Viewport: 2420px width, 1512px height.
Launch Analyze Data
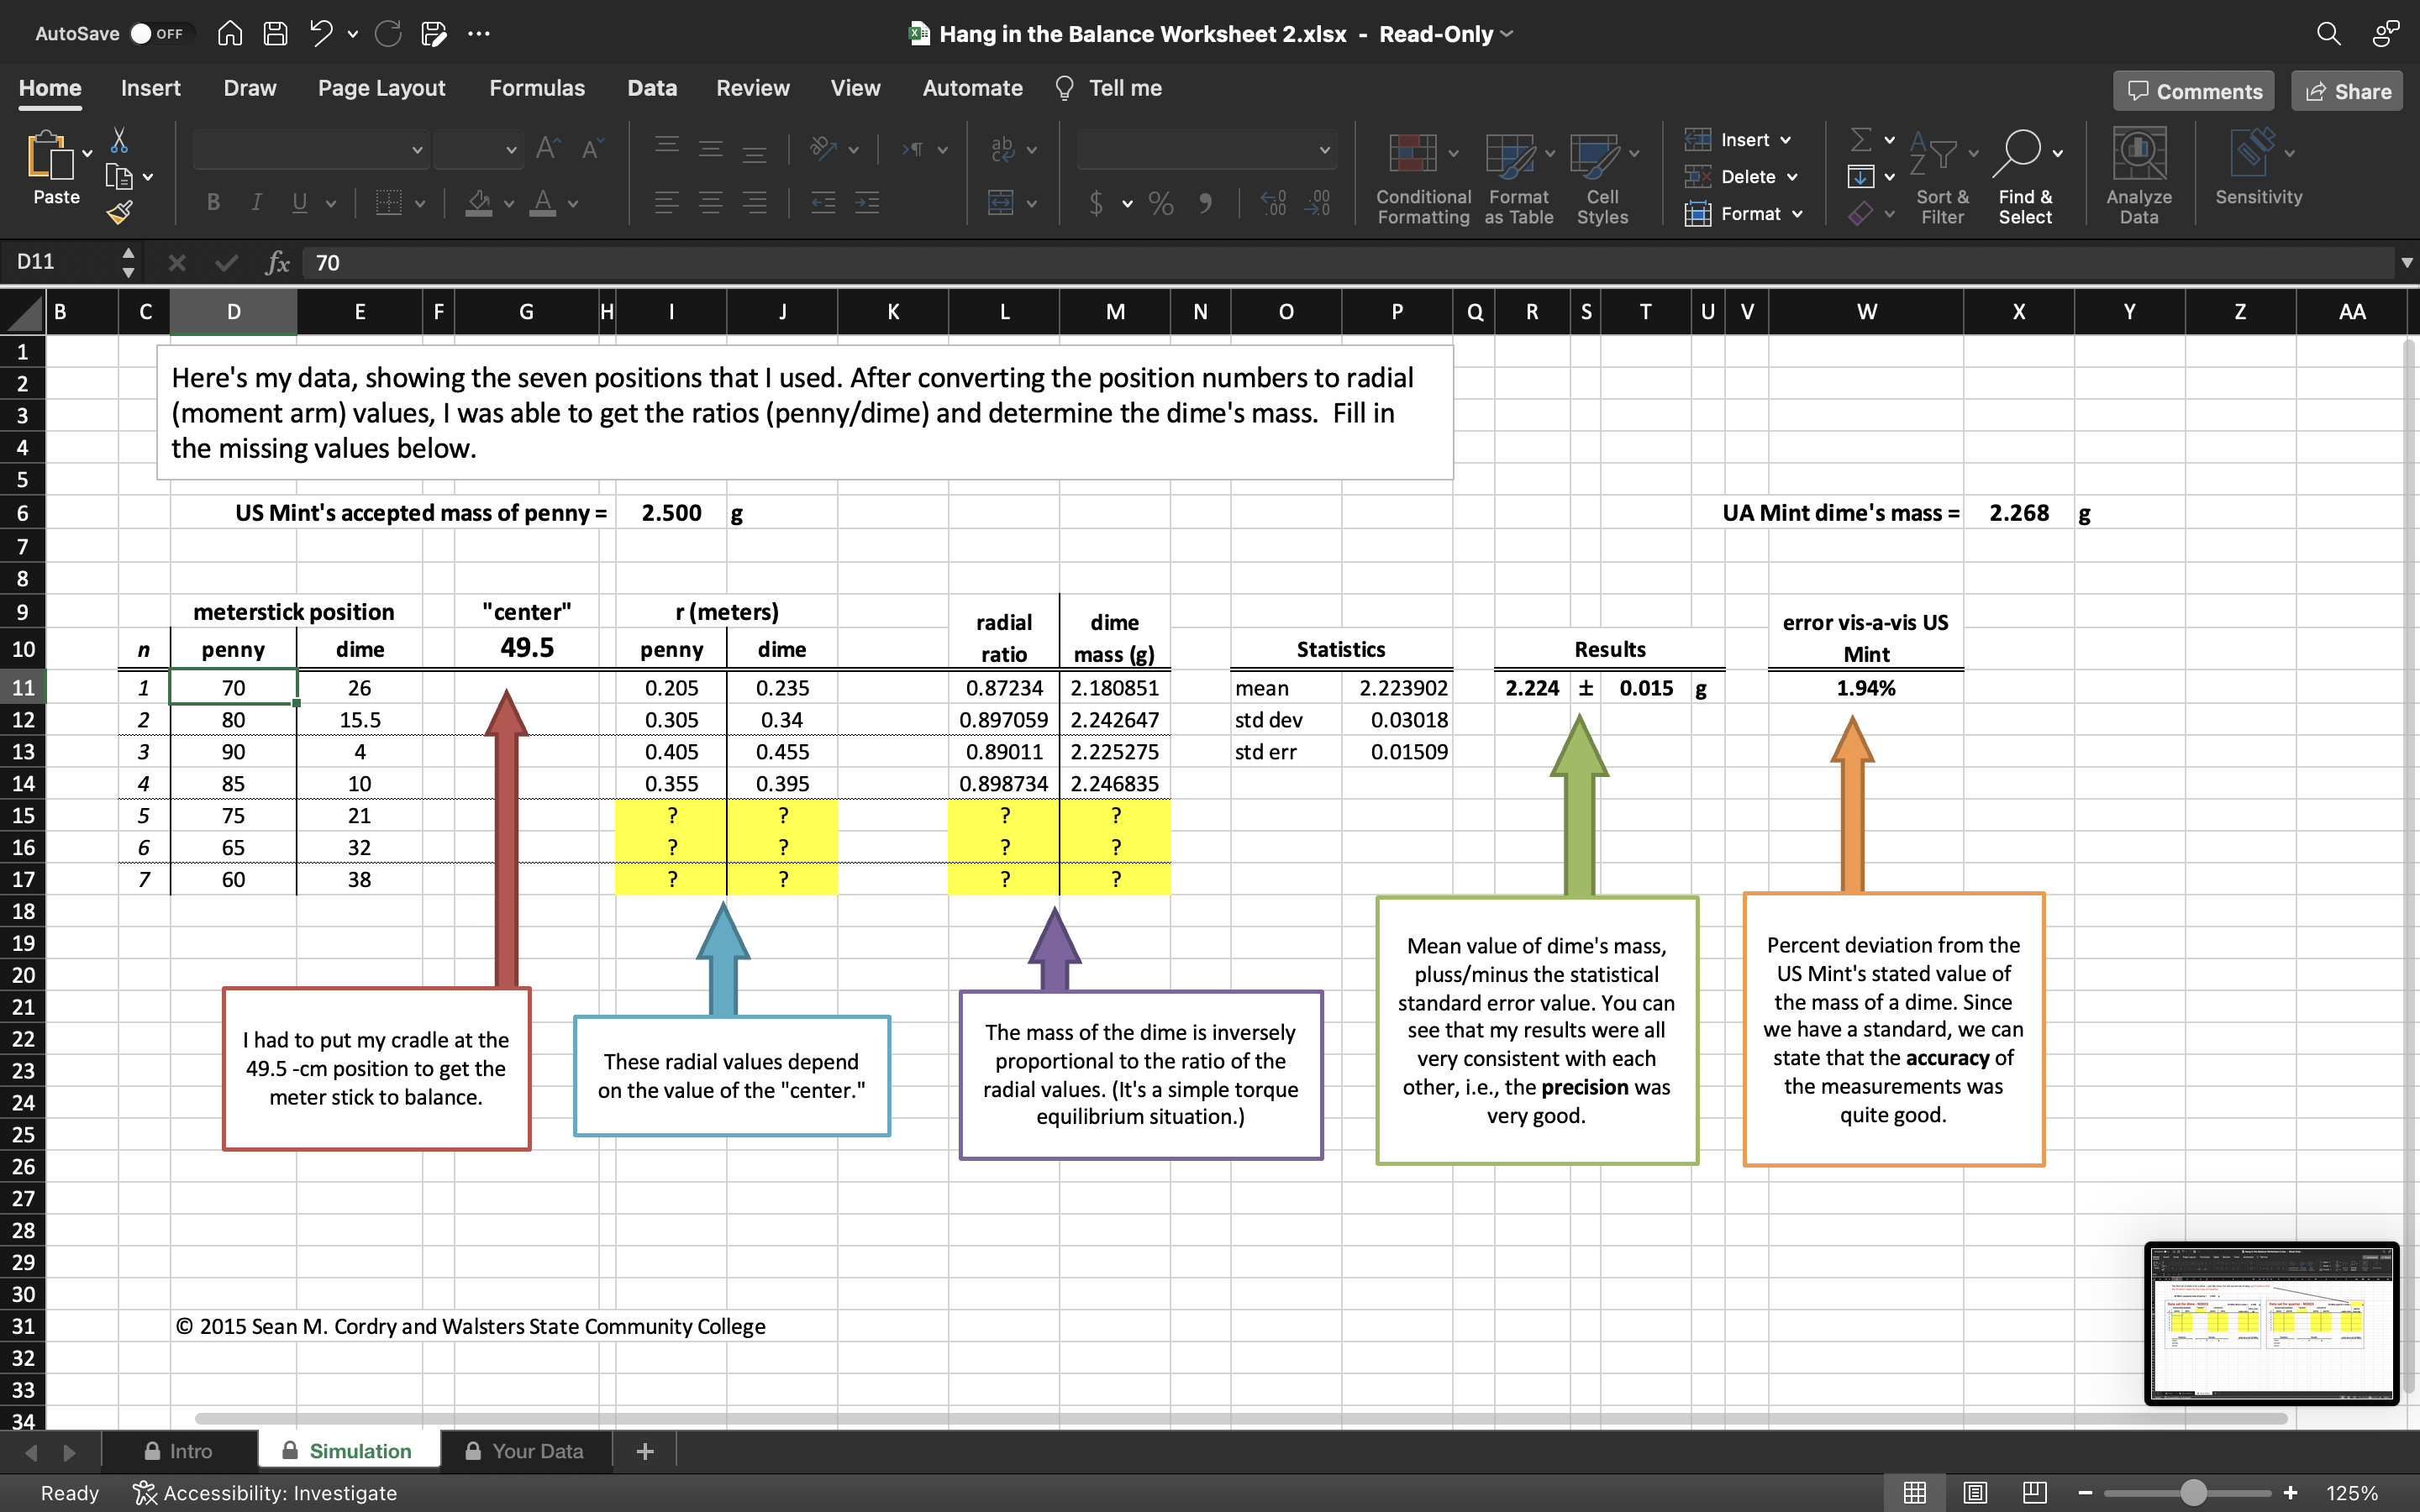click(x=2139, y=175)
